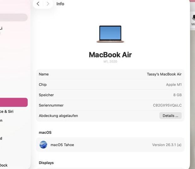Click the 'Tassy's MacBook Air' name field

[164, 74]
